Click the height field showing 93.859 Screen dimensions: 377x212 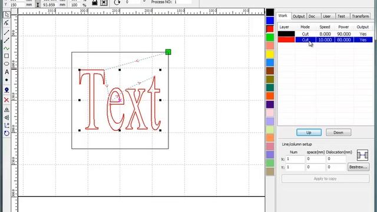(x=49, y=5)
